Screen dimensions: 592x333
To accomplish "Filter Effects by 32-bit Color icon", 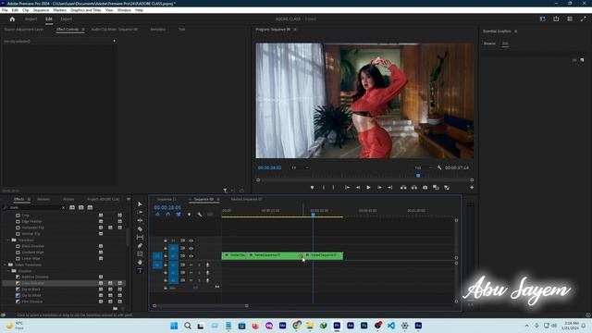I will click(x=80, y=207).
